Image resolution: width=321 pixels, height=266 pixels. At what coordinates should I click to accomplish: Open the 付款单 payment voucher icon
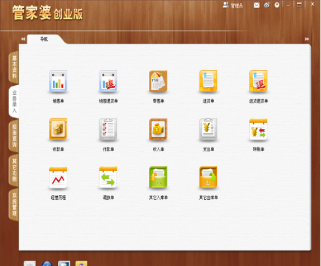tap(108, 129)
